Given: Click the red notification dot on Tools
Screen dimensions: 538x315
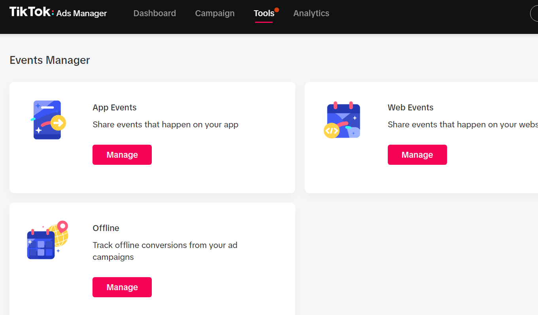Looking at the screenshot, I should (x=277, y=10).
